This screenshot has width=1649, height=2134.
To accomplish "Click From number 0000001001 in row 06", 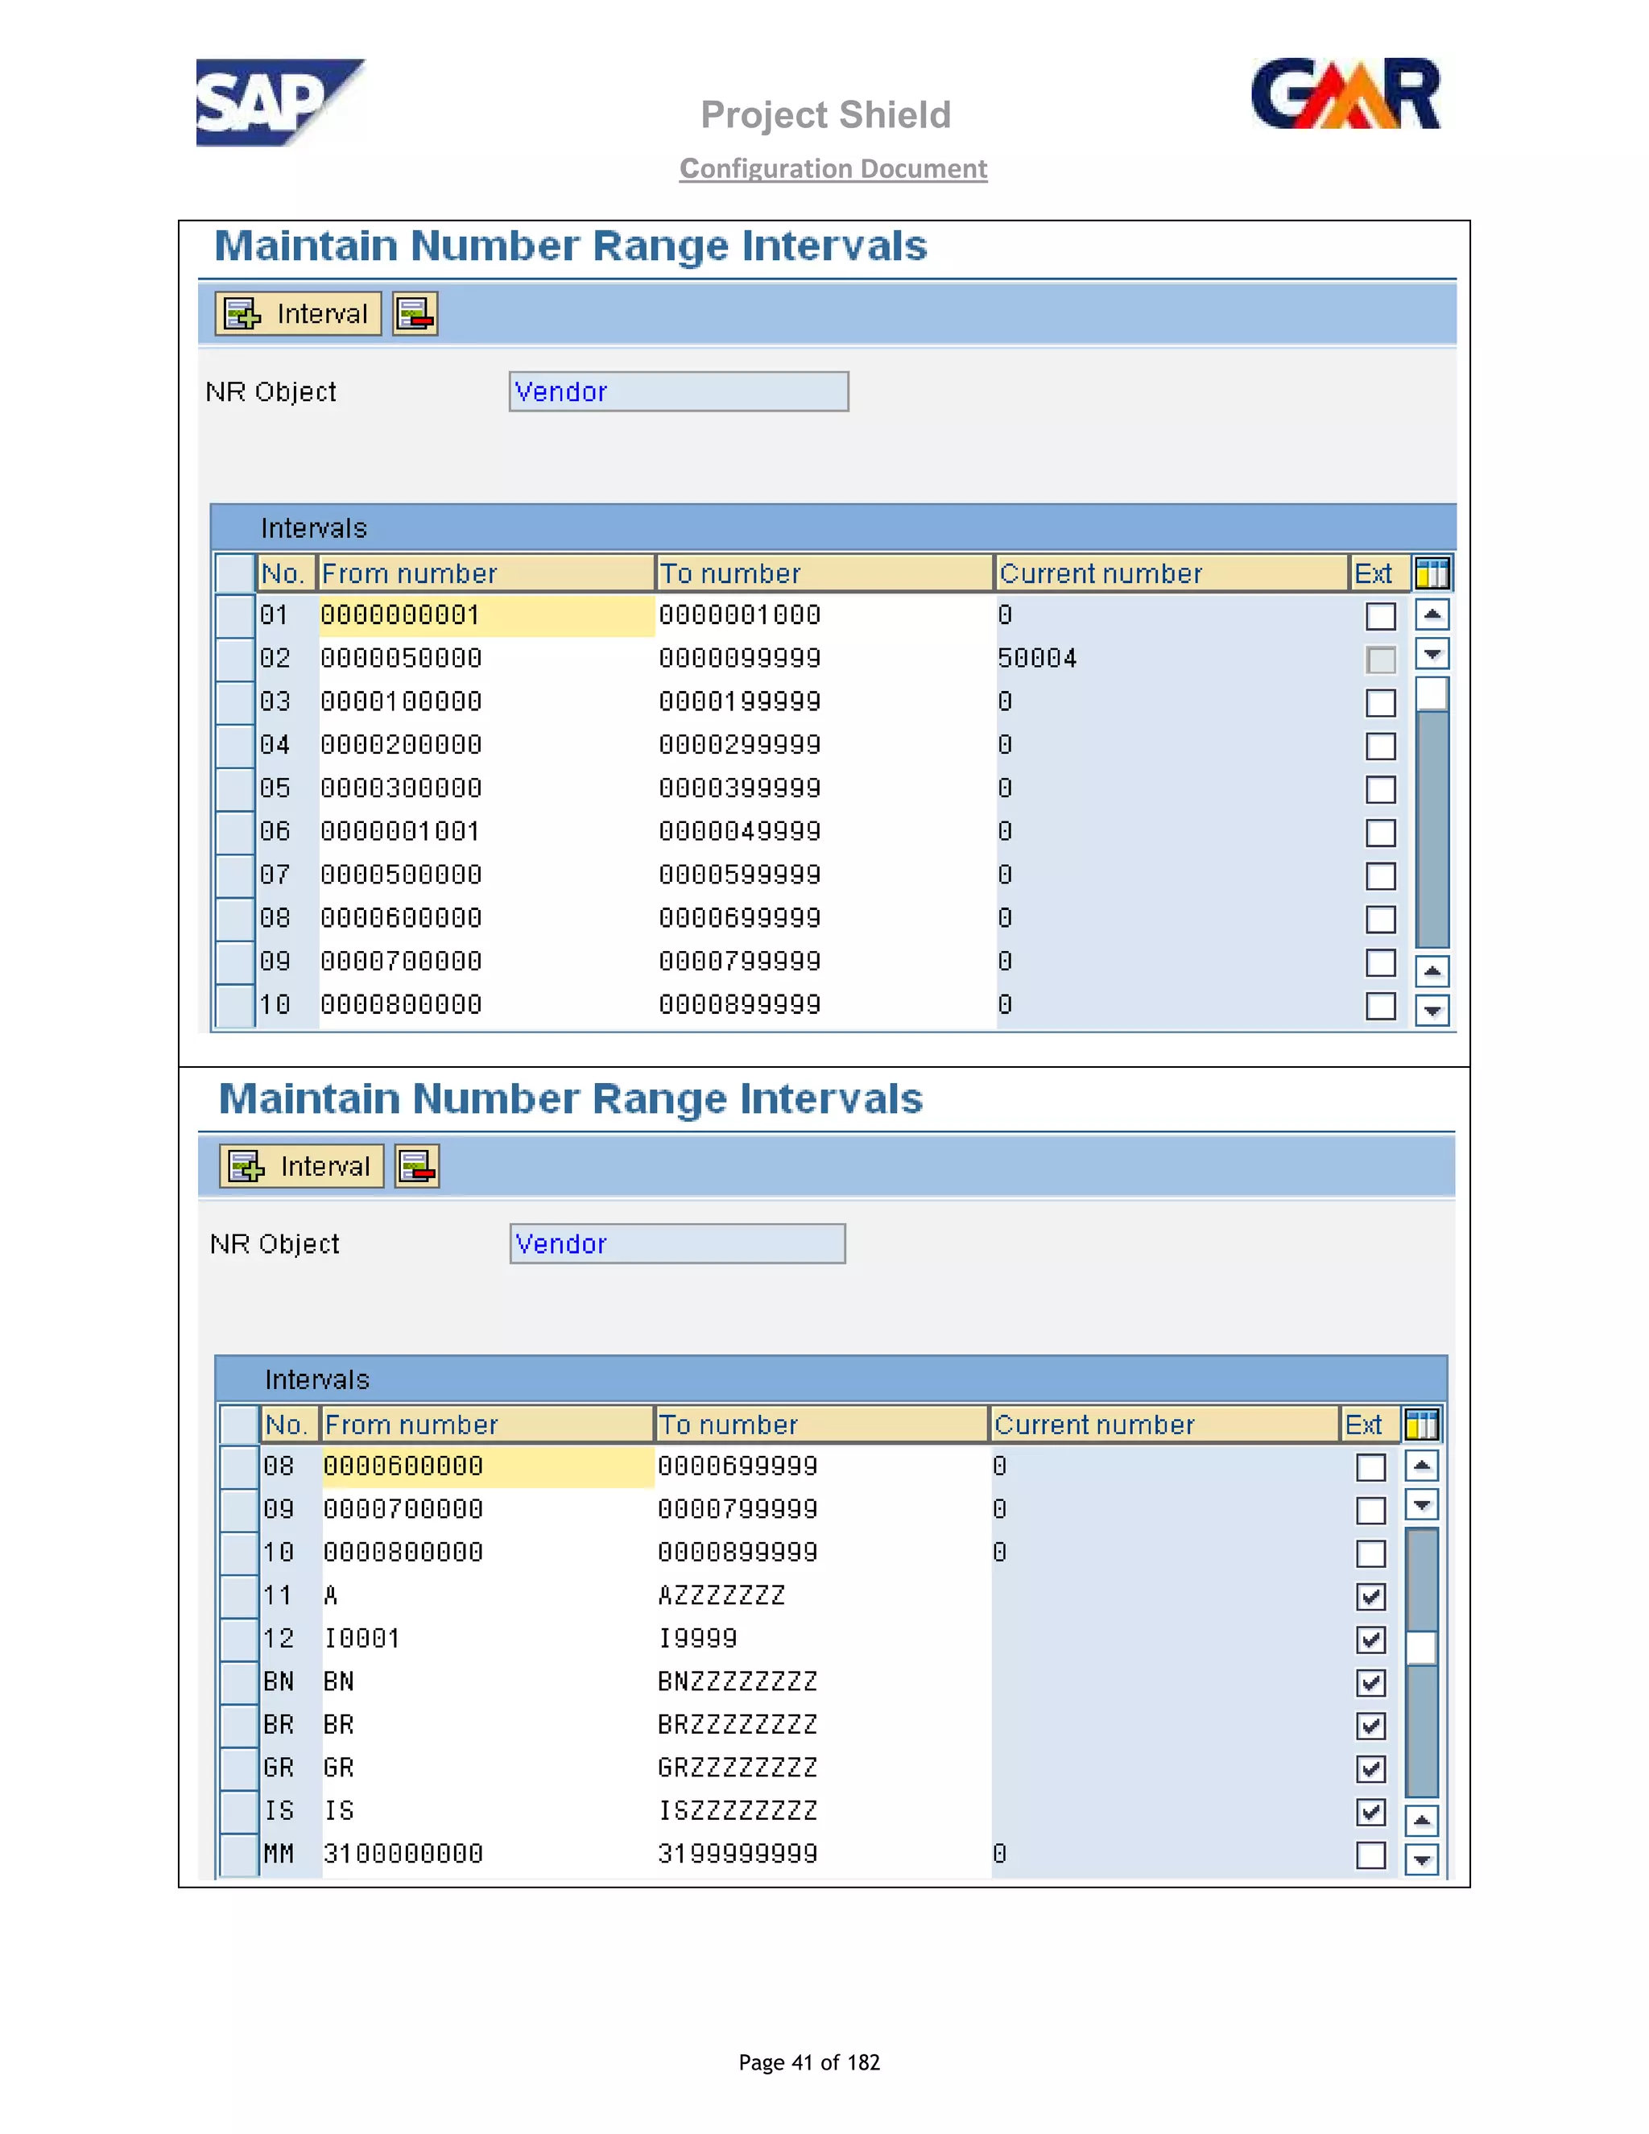I will coord(486,833).
